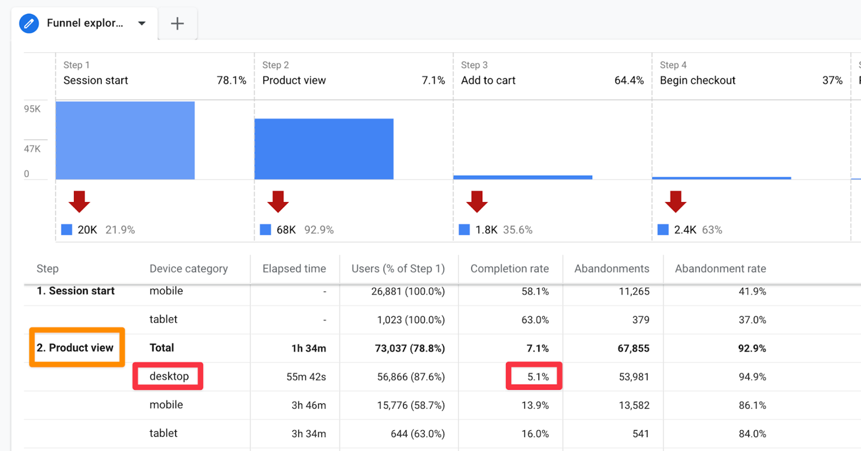Click the Device category column header
Screen dimensions: 861x451
point(189,268)
